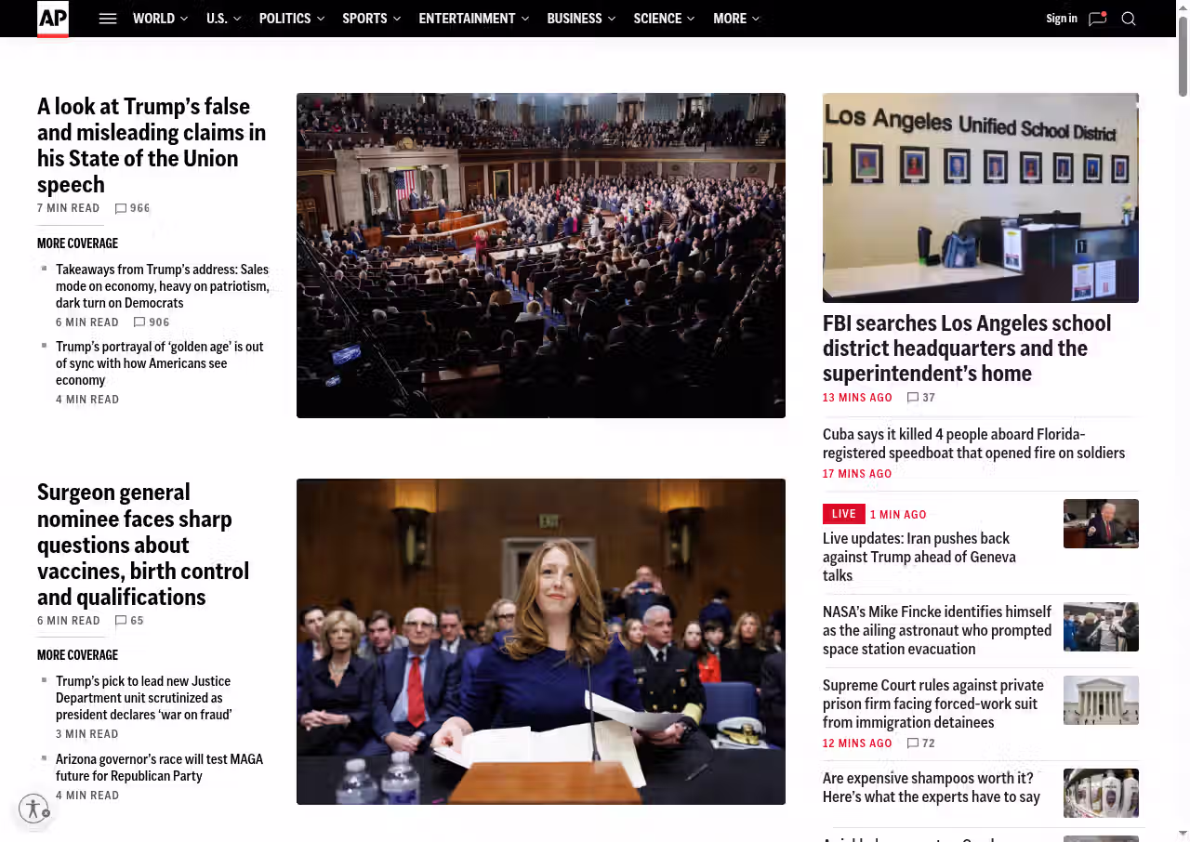Image resolution: width=1190 pixels, height=842 pixels.
Task: Expand the Politics dropdown menu
Action: tap(291, 19)
